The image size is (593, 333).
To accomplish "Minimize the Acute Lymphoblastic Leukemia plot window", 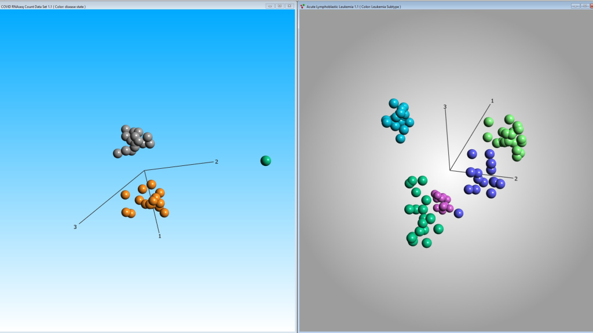I will (x=574, y=6).
